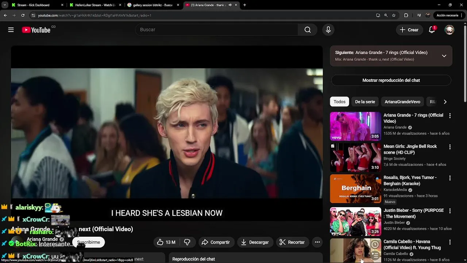
Task: Click the Compartir button
Action: coord(216,242)
